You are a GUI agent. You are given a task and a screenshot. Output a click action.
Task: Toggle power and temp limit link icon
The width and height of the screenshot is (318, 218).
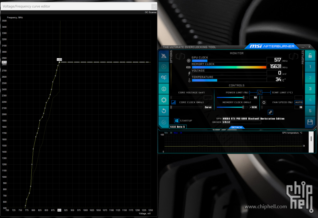[260, 93]
